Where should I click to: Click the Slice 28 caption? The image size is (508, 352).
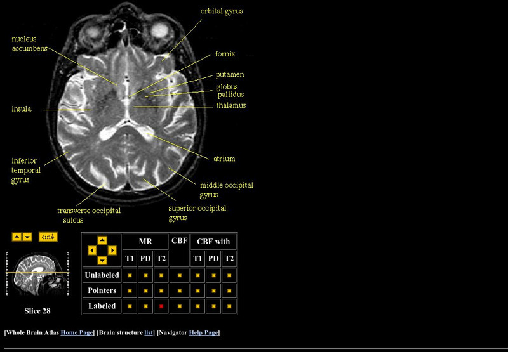click(37, 311)
